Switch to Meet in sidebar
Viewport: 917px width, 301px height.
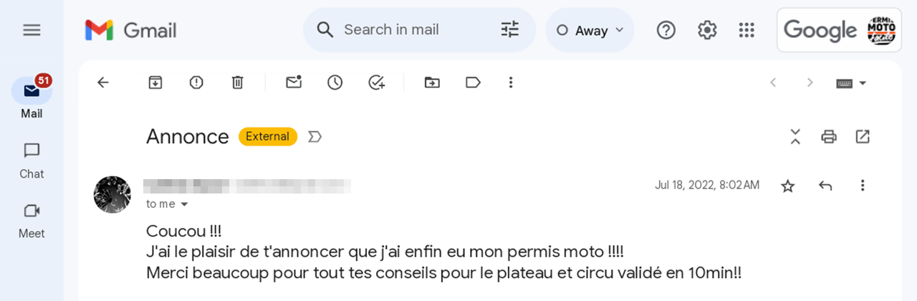[x=32, y=221]
